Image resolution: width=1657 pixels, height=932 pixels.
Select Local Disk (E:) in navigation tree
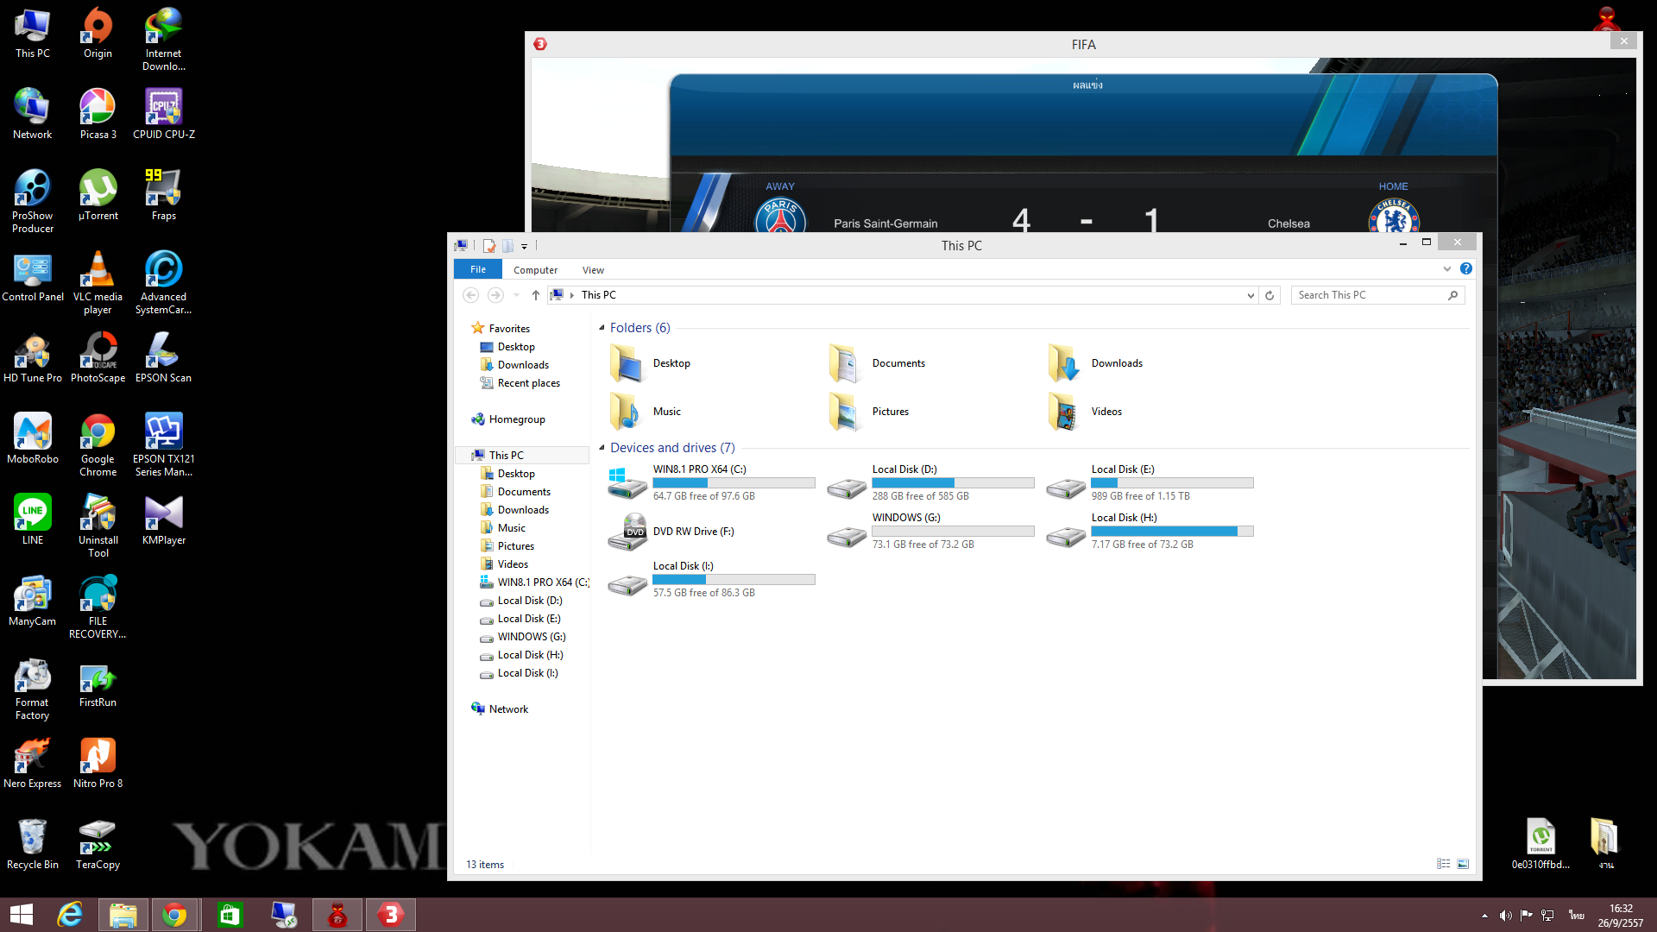point(528,619)
